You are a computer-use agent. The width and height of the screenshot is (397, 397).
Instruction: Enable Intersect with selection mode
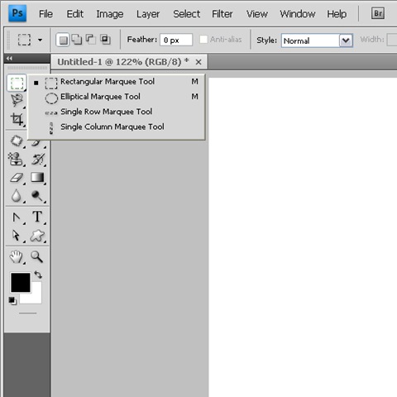click(105, 40)
